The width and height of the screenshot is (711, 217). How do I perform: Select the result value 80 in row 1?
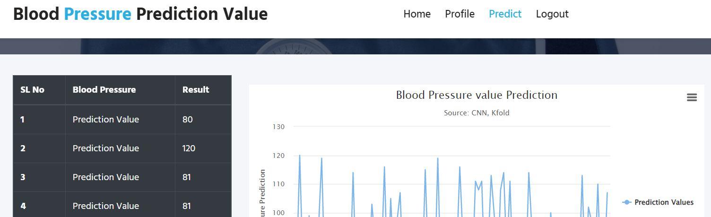(x=187, y=120)
